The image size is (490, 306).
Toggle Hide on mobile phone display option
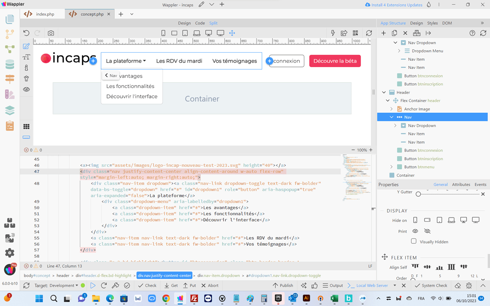(x=415, y=220)
